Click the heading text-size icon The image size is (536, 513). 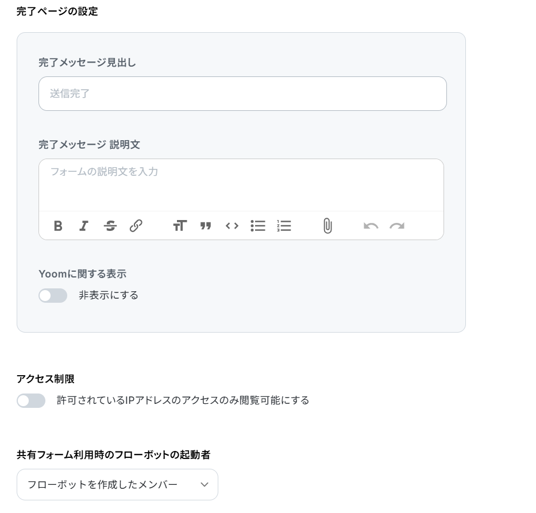[x=180, y=226]
